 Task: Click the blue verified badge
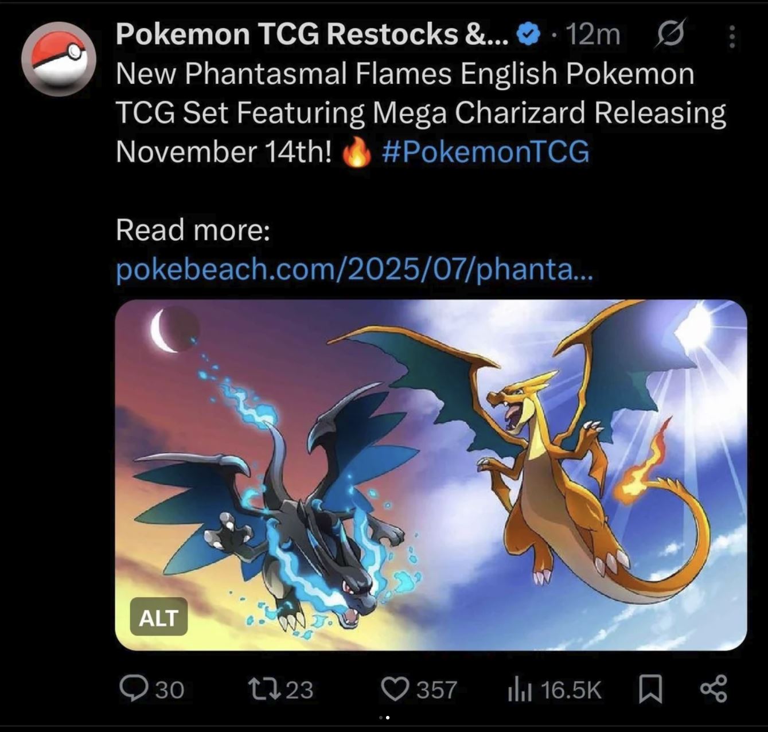(528, 35)
